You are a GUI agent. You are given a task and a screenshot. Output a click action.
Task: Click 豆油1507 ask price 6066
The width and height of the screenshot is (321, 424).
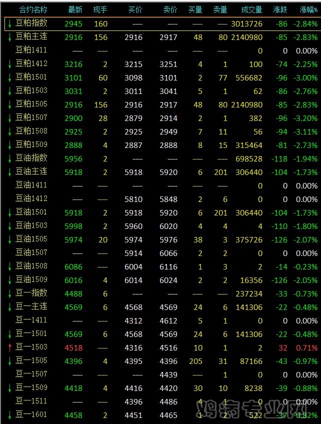click(168, 253)
